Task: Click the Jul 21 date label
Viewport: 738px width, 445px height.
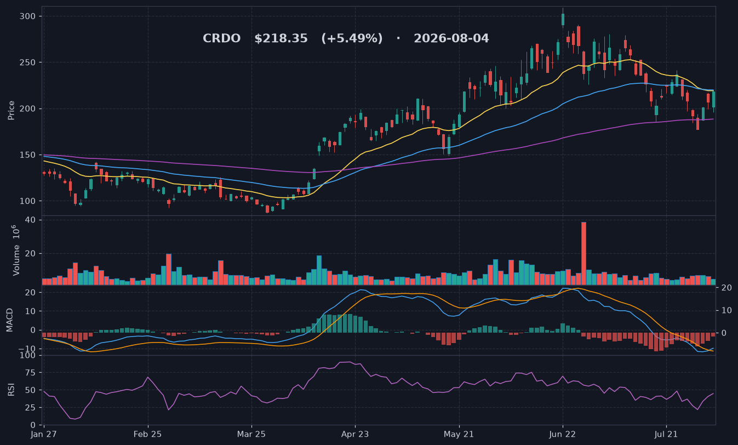Action: click(x=666, y=433)
